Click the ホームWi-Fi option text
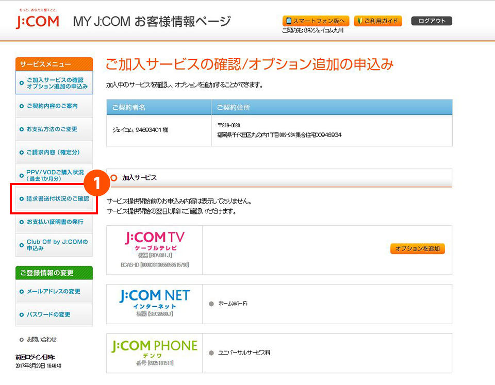Screen dimensions: 495x385 (233, 304)
